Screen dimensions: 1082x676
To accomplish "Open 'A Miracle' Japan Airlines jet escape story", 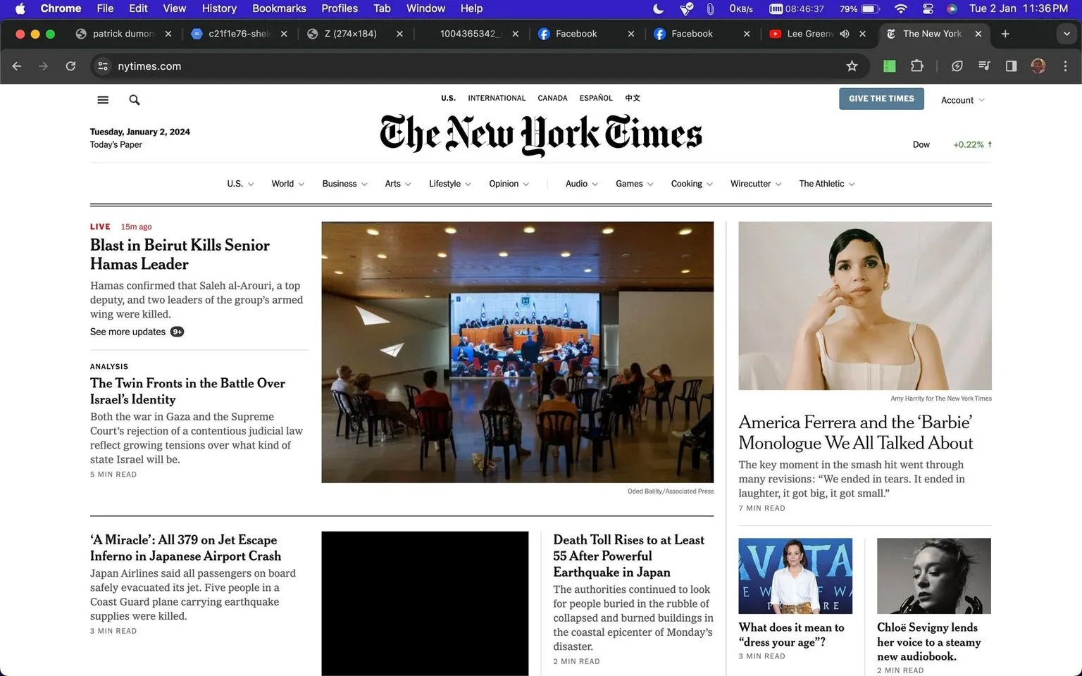I will tap(185, 548).
